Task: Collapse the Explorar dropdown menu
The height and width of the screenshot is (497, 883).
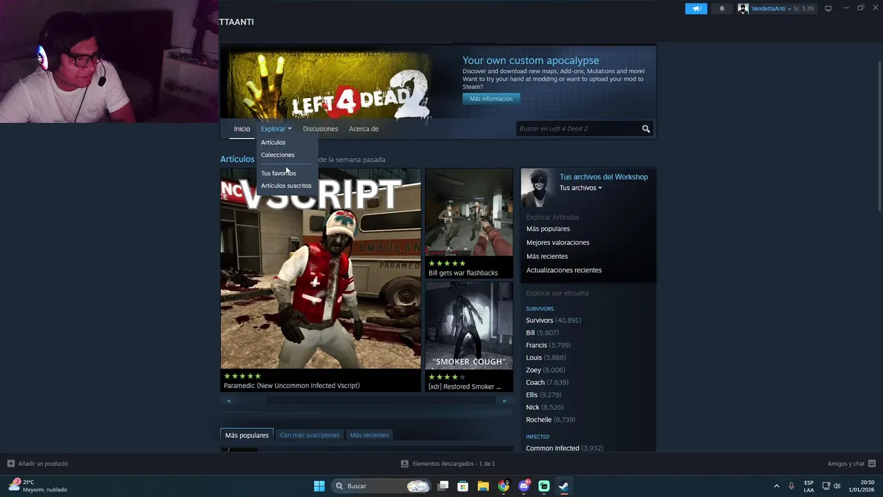Action: click(276, 129)
